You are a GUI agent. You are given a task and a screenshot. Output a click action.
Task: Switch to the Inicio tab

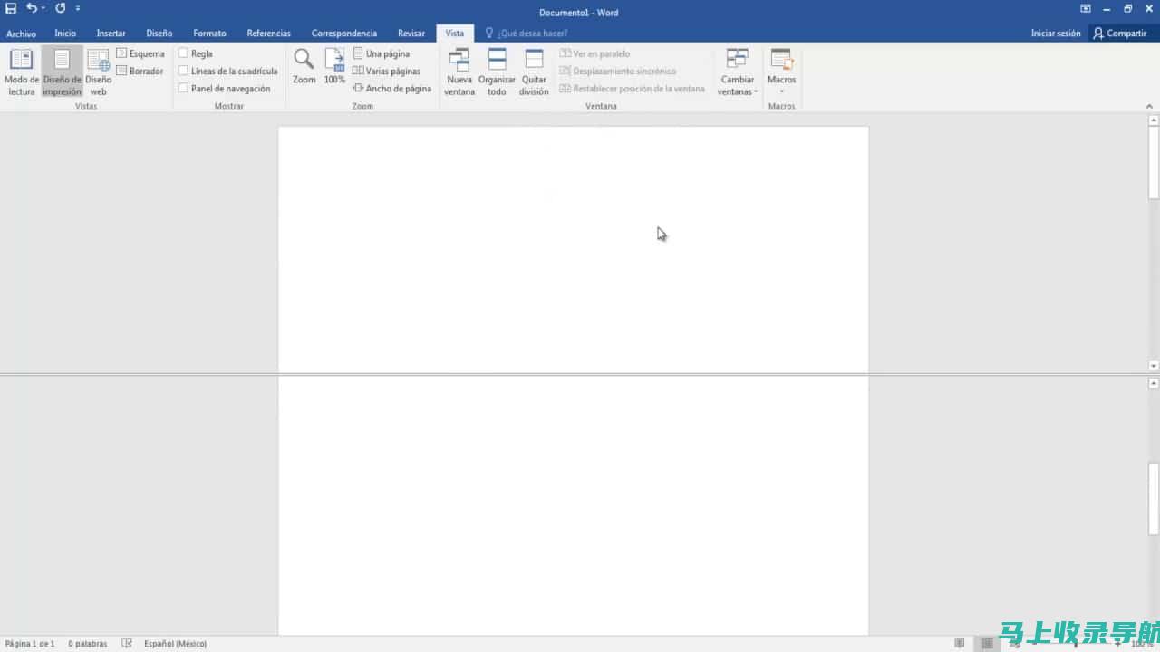[x=65, y=34]
